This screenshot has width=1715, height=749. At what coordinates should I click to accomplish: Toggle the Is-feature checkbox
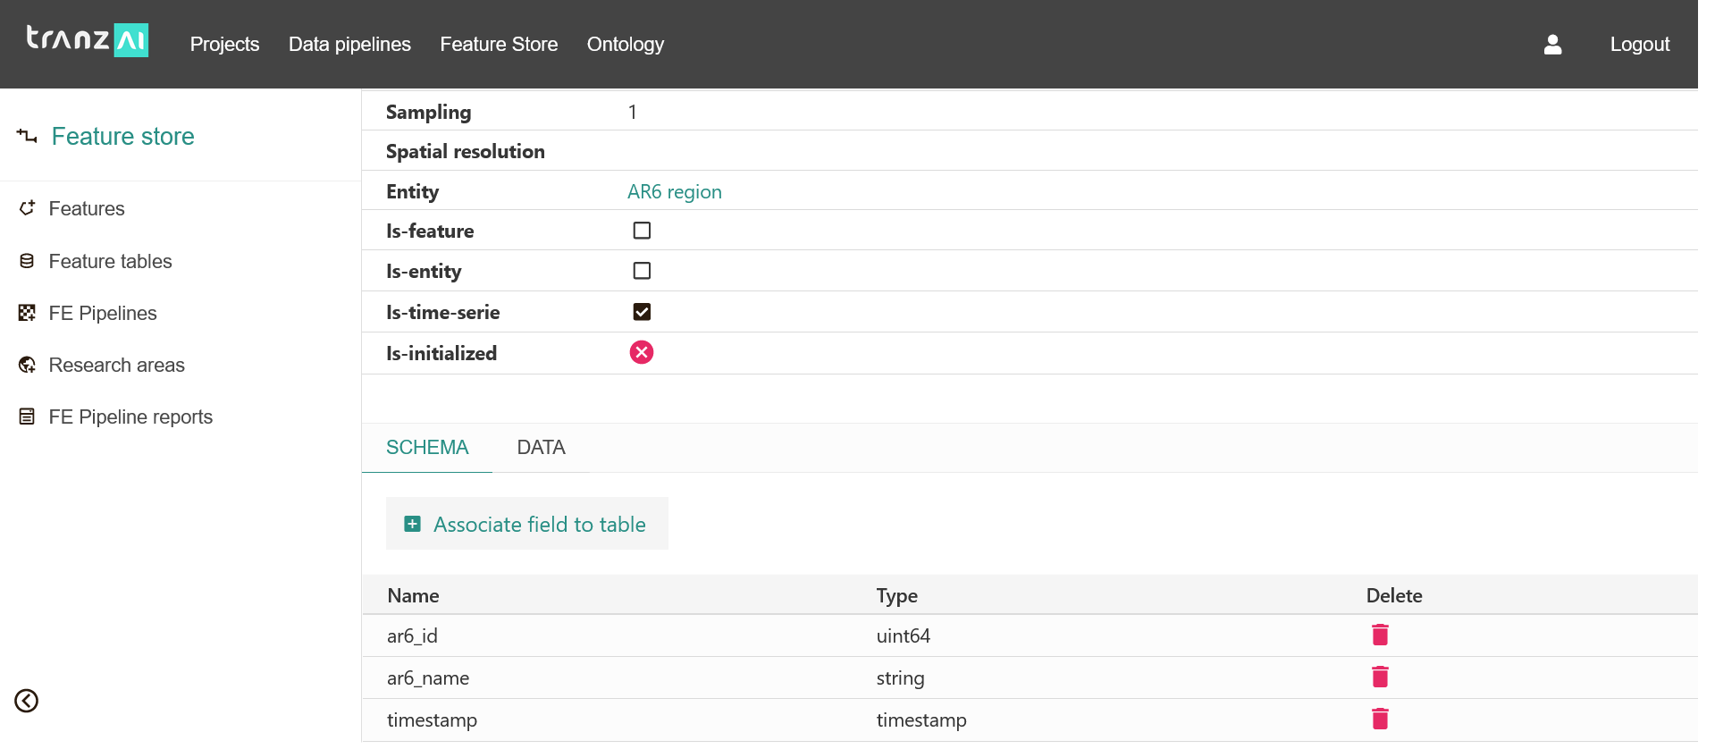coord(642,231)
